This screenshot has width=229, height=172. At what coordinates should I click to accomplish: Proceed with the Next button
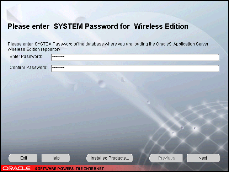pyautogui.click(x=203, y=158)
